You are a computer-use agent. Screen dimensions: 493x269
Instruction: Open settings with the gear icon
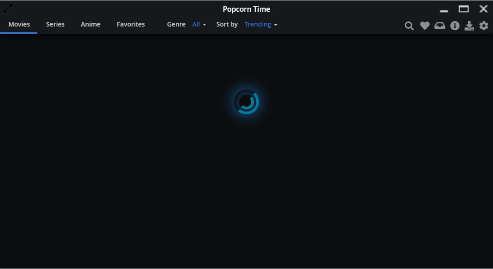click(484, 26)
